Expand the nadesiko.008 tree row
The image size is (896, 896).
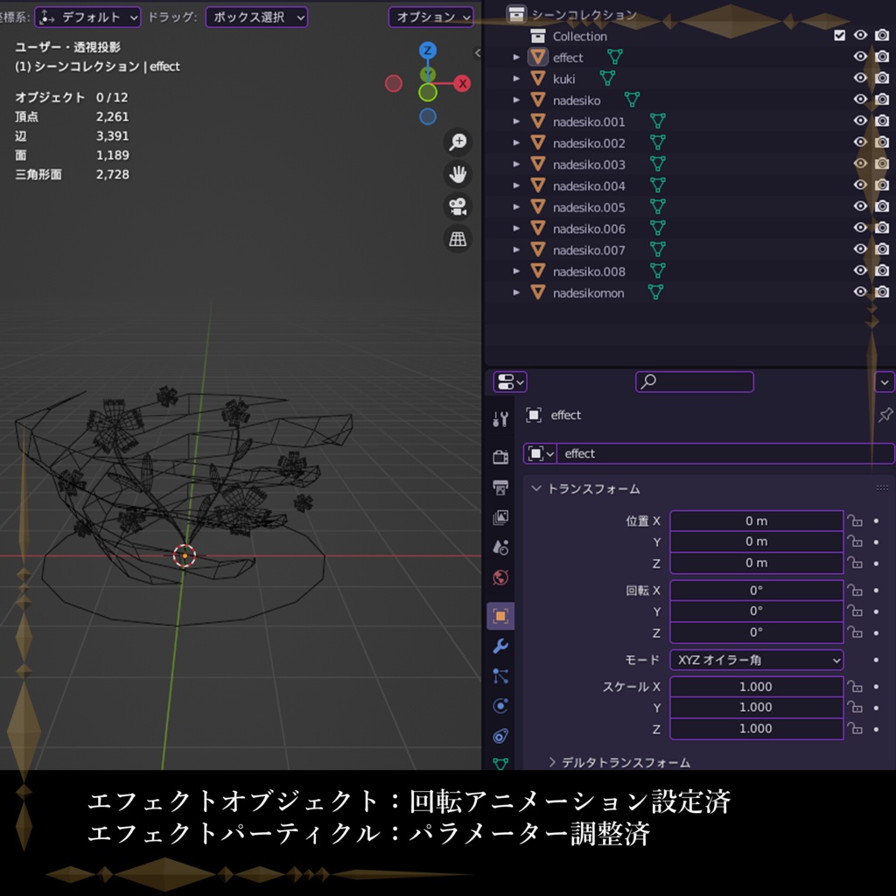pos(516,271)
